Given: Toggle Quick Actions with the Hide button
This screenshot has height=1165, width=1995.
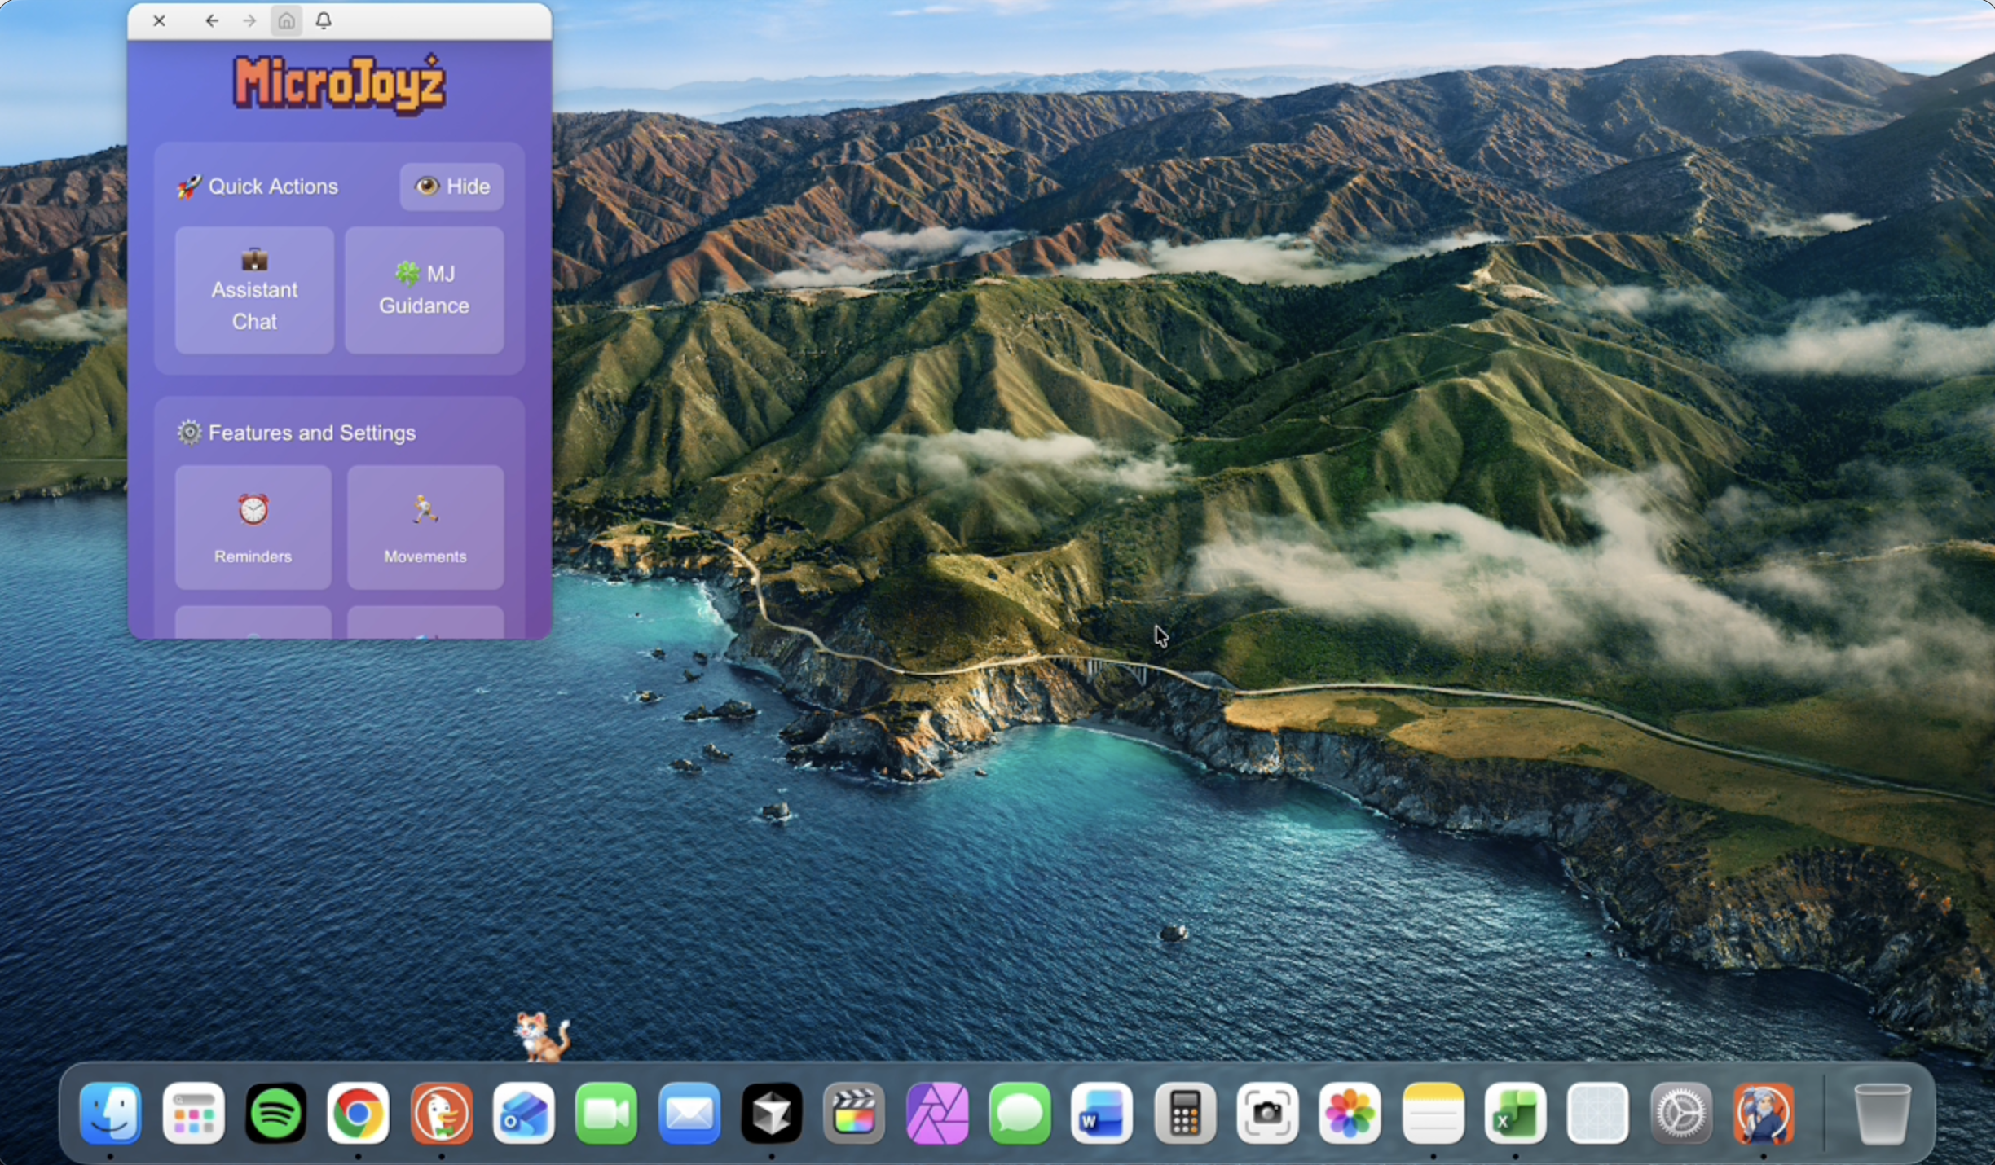Looking at the screenshot, I should pyautogui.click(x=451, y=187).
